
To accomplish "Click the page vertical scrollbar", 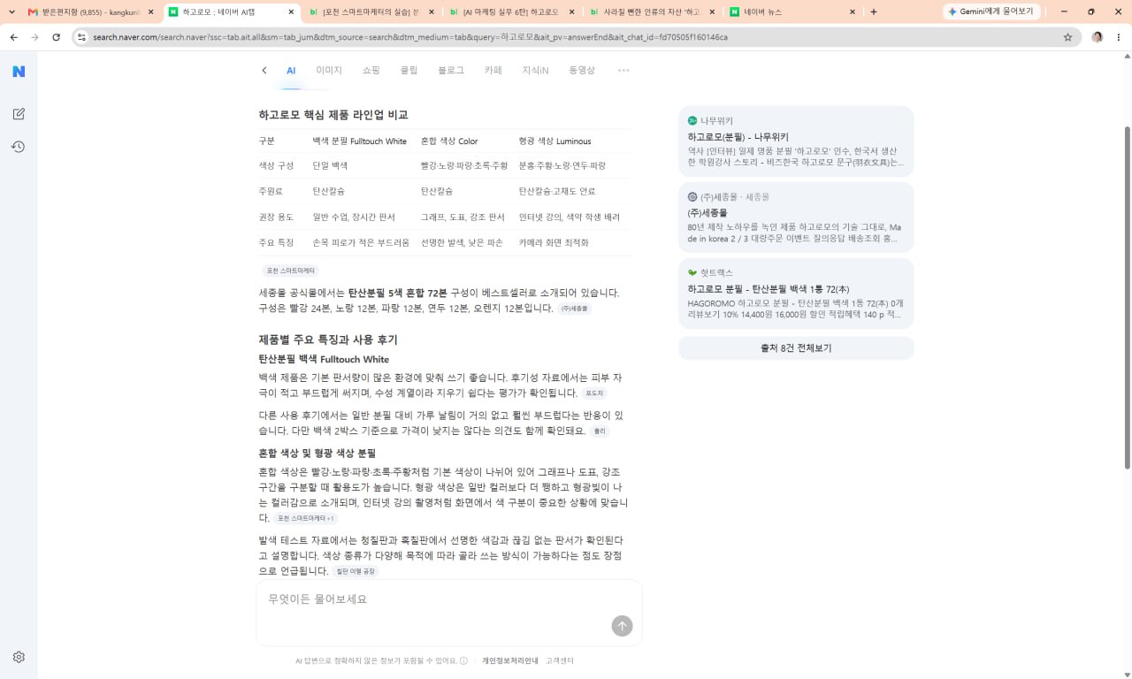I will (1127, 296).
